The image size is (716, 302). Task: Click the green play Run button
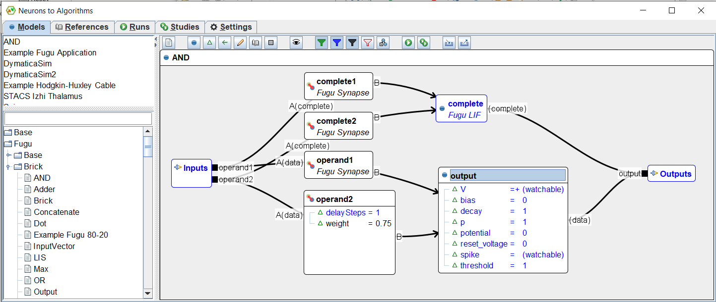point(408,43)
